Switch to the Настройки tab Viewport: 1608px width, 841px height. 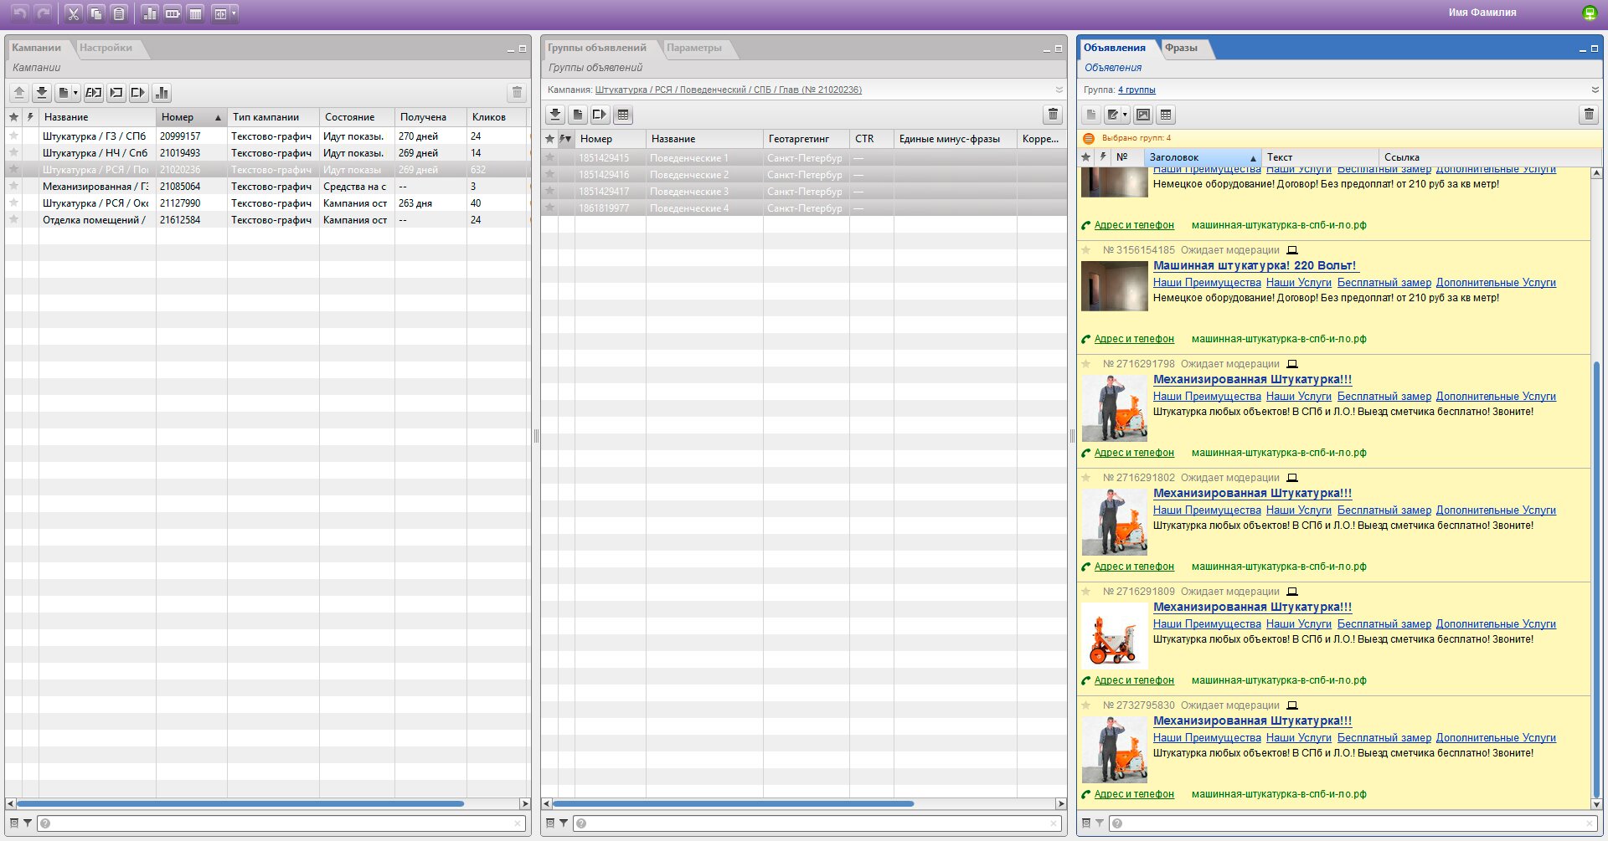pyautogui.click(x=106, y=48)
